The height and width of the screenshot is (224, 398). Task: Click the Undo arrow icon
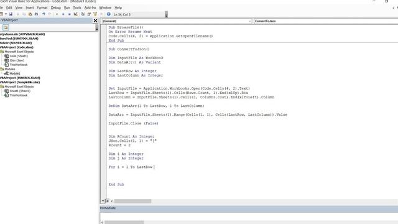pyautogui.click(x=44, y=14)
